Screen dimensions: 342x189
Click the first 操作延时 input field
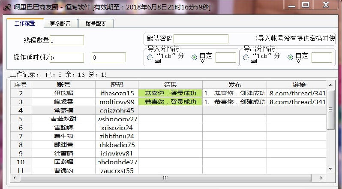click(67, 58)
